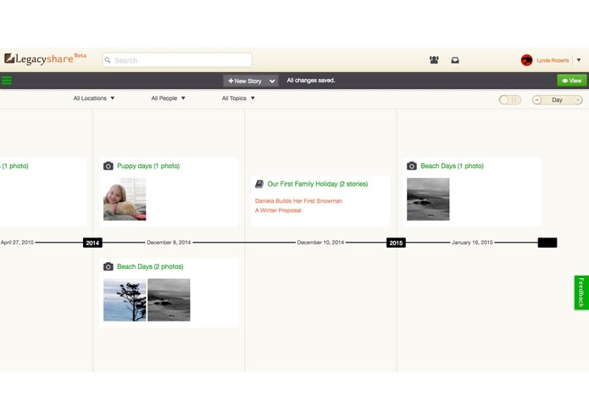Click the January 16, 2015 date label

pyautogui.click(x=472, y=243)
